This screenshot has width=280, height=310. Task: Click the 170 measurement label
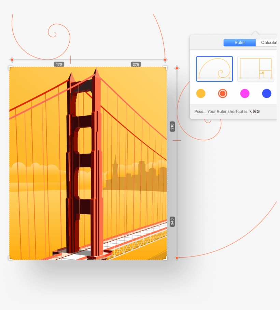[x=59, y=64]
